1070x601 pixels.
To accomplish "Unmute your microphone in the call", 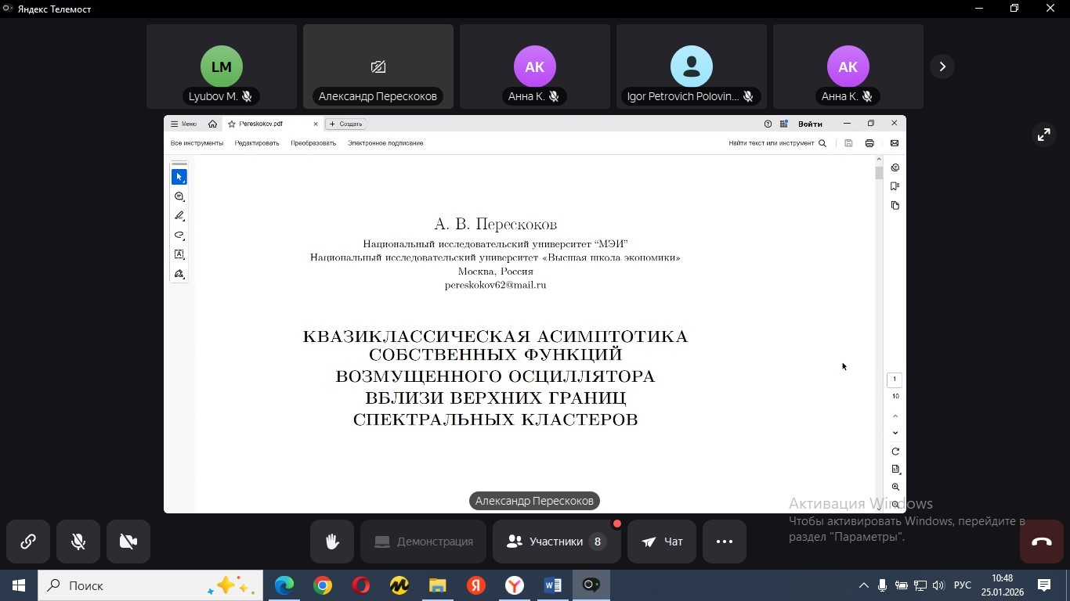I will pyautogui.click(x=78, y=541).
